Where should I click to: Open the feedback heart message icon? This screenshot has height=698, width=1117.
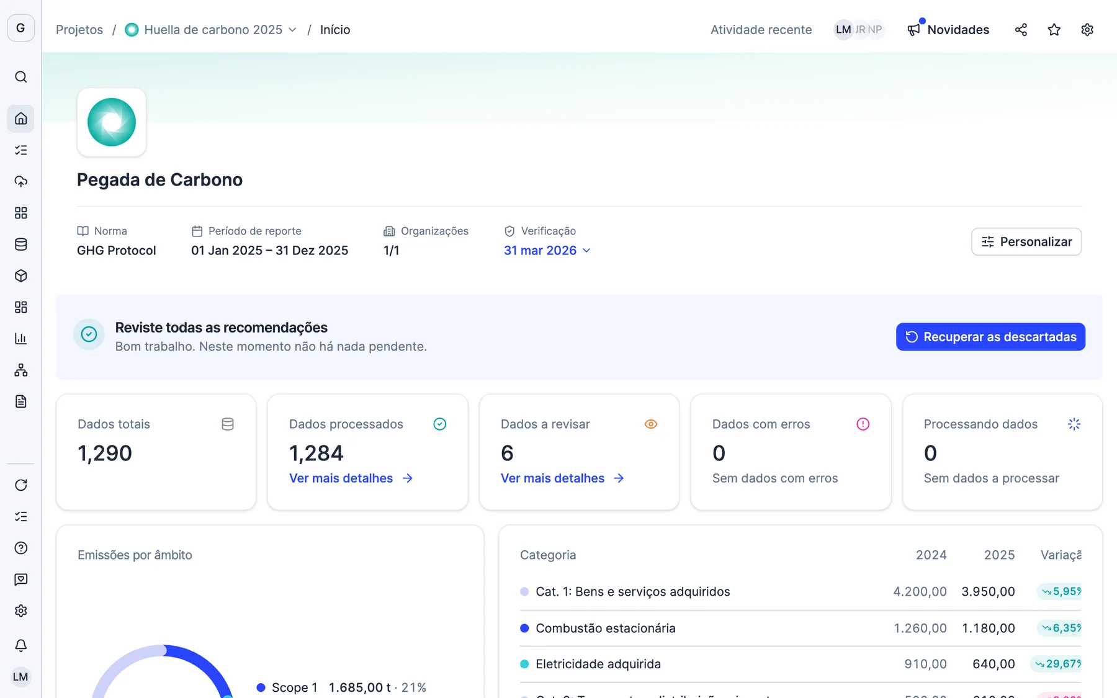click(20, 579)
